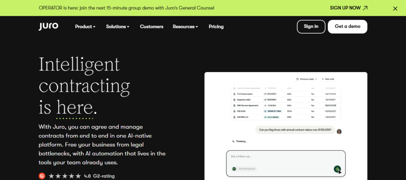Image resolution: width=406 pixels, height=180 pixels.
Task: Click the document icon beside F26 SOW
Action: click(235, 111)
